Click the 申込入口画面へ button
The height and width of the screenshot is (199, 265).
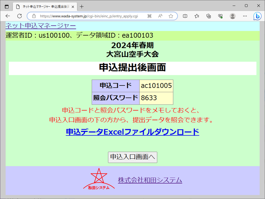pos(133,157)
